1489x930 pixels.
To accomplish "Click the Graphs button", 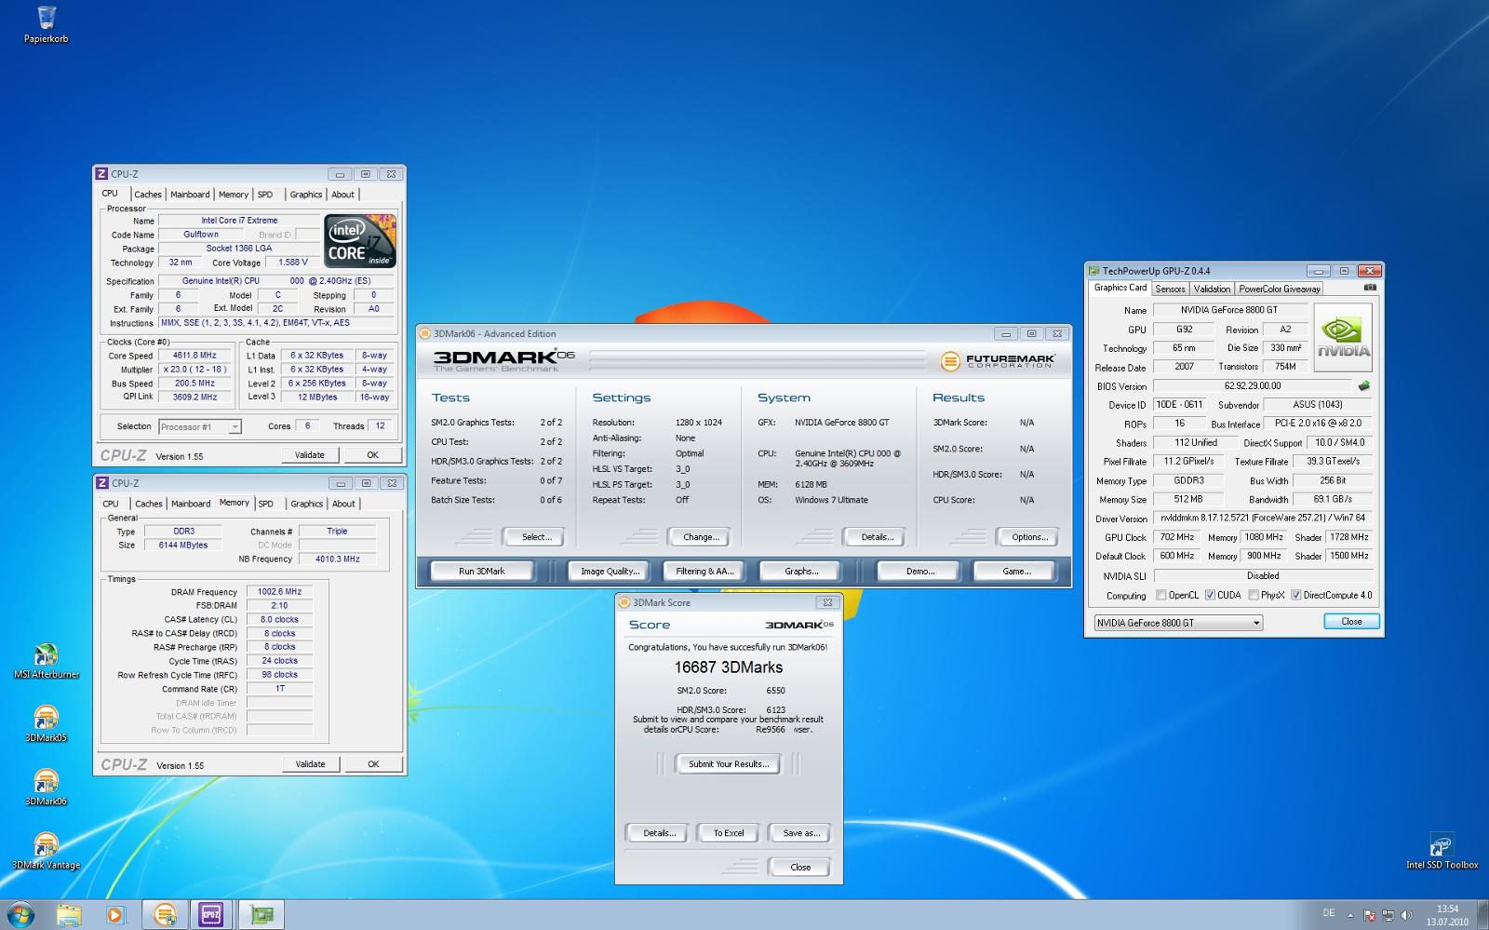I will (801, 571).
